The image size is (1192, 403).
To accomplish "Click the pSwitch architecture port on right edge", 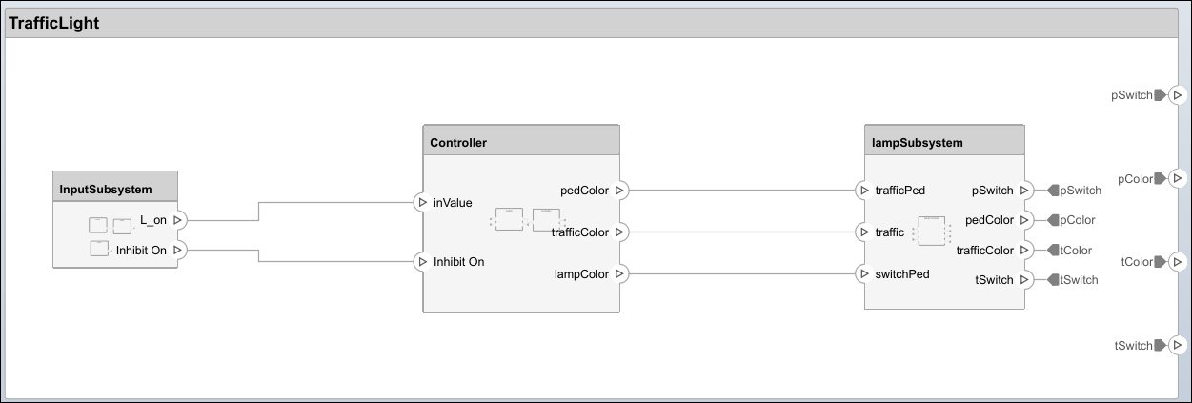I will (1177, 95).
